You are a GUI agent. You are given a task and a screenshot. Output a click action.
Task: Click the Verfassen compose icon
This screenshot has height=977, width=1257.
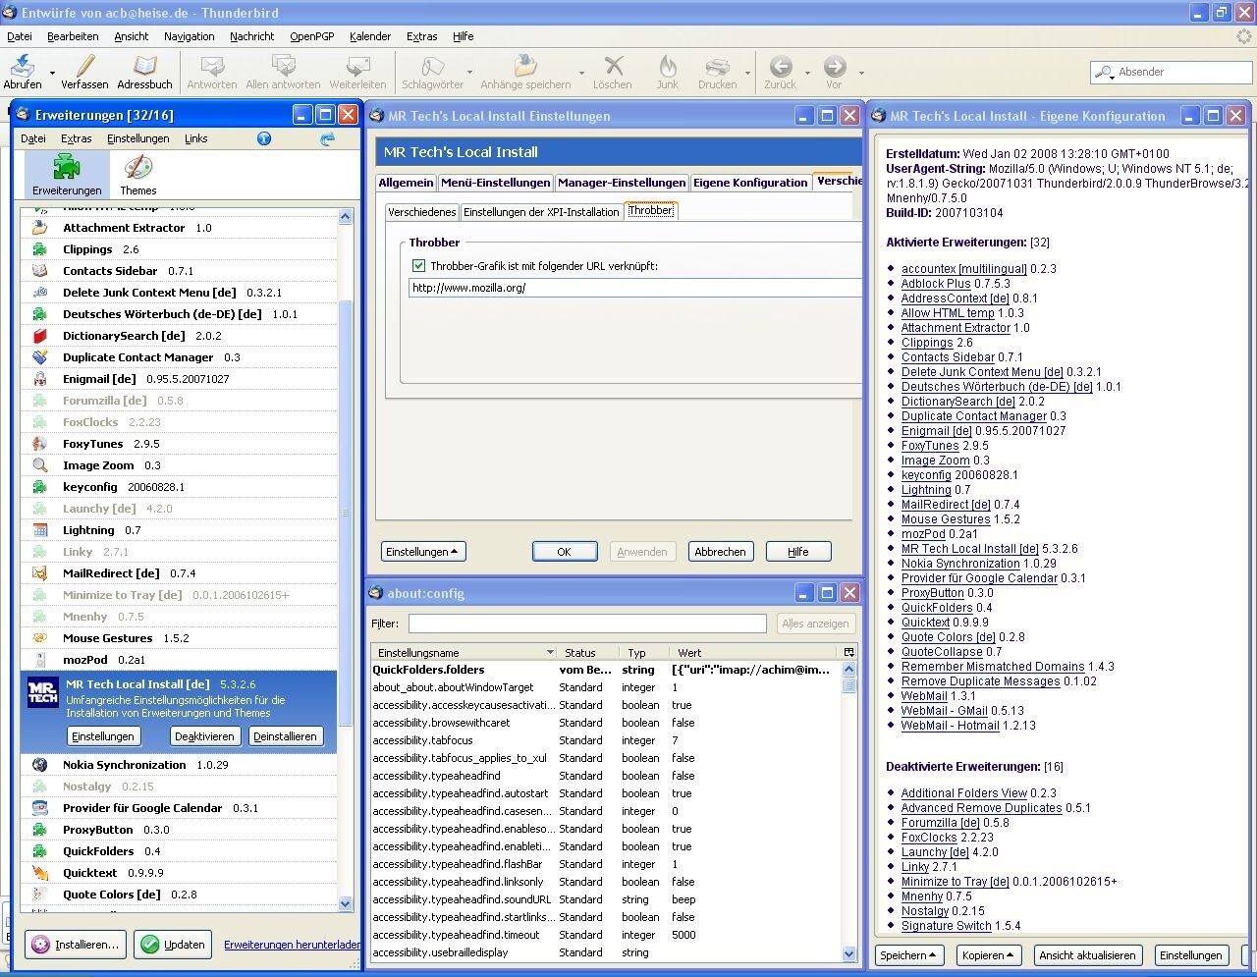pos(84,66)
